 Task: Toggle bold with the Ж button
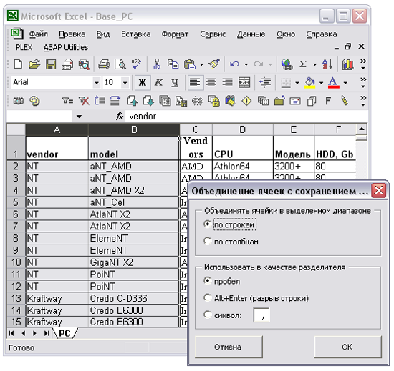pyautogui.click(x=143, y=82)
